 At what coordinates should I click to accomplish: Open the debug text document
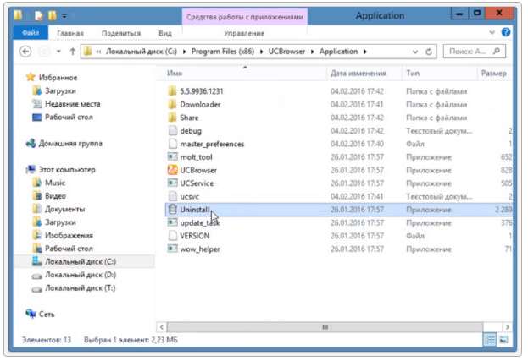pos(192,130)
